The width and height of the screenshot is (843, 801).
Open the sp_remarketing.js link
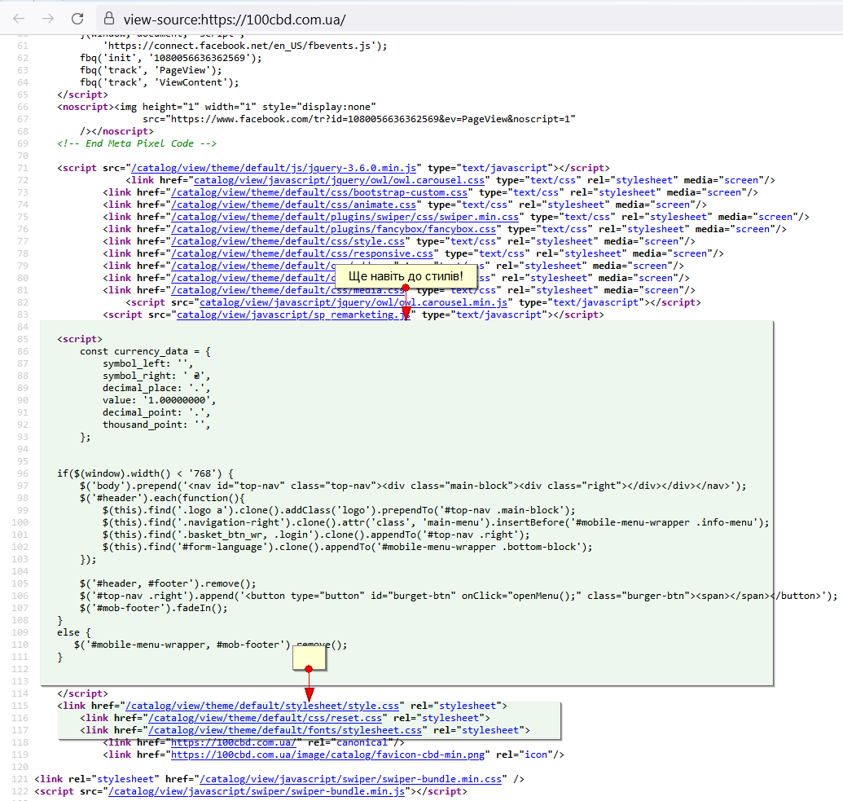pyautogui.click(x=293, y=315)
